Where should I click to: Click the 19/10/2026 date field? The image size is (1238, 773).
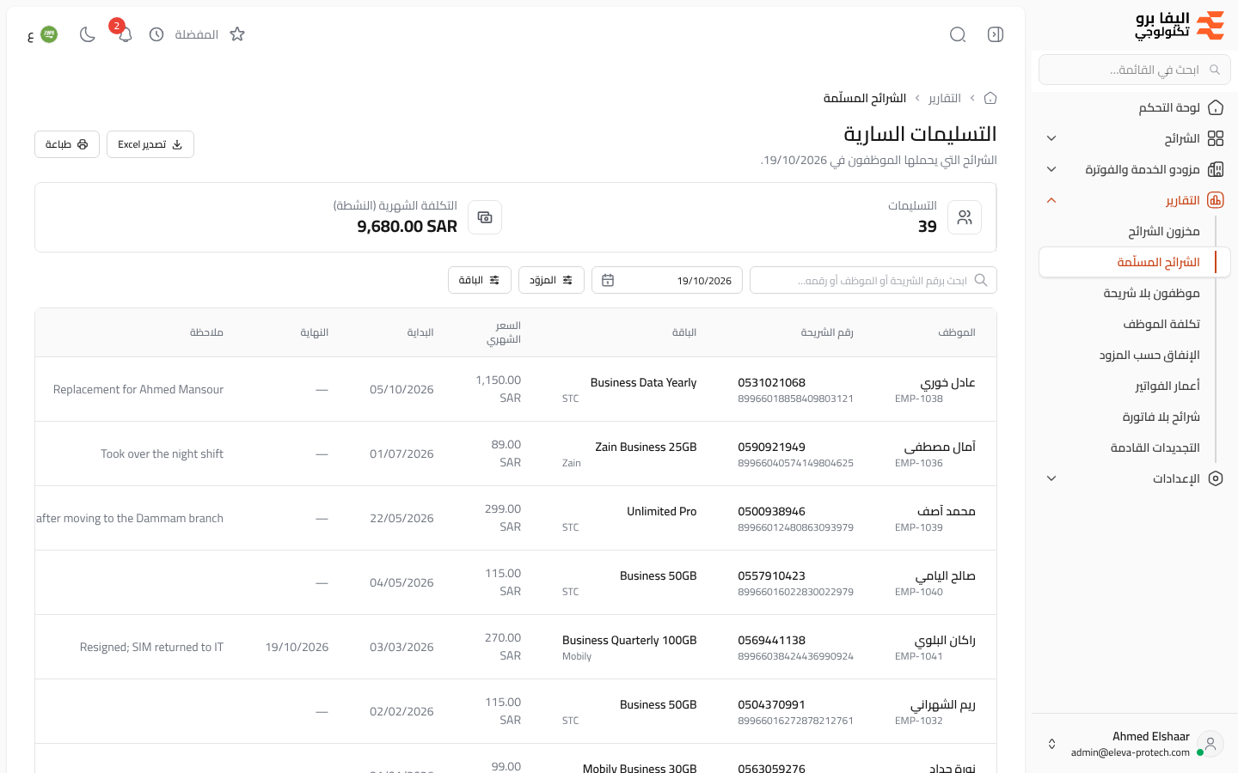pos(667,280)
